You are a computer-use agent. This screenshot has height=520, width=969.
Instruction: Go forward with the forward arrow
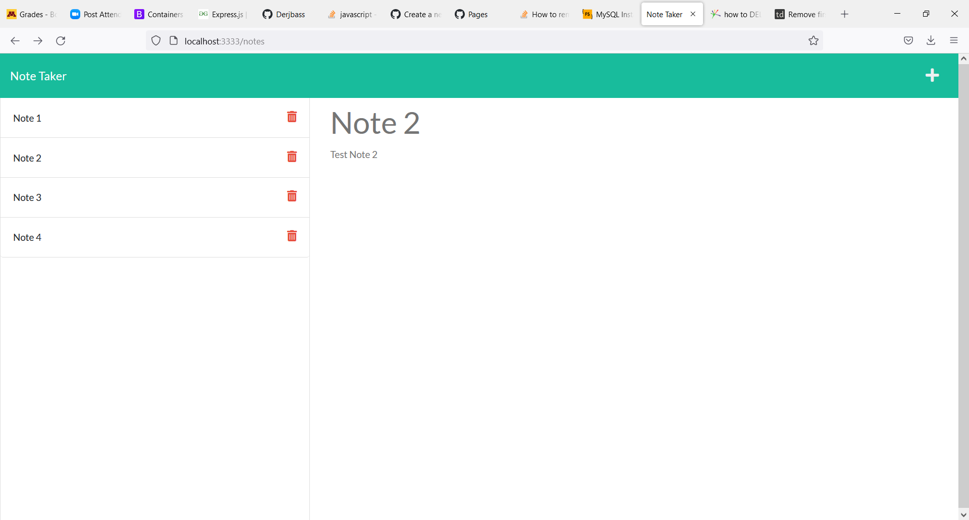(x=38, y=41)
